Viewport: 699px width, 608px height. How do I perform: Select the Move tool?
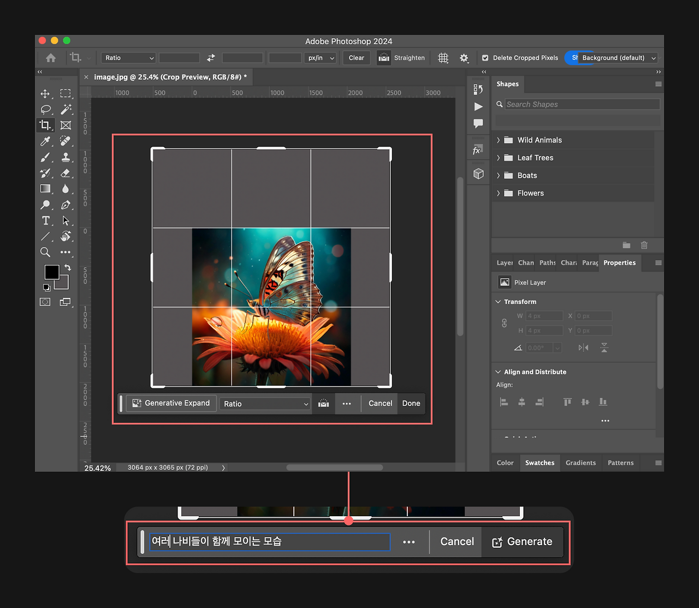pyautogui.click(x=45, y=93)
